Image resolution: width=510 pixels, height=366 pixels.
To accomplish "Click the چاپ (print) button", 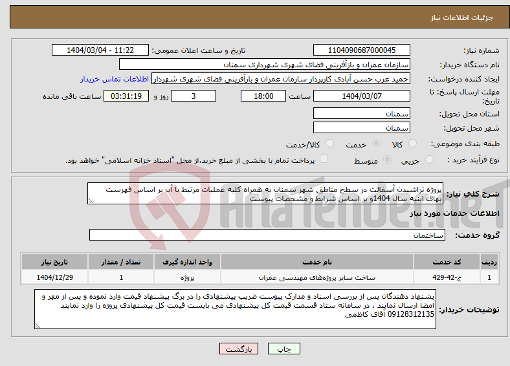I will point(283,349).
